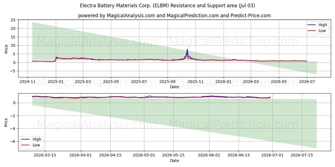
Task: Click the '2025-03' date tick label
Action: [83, 81]
